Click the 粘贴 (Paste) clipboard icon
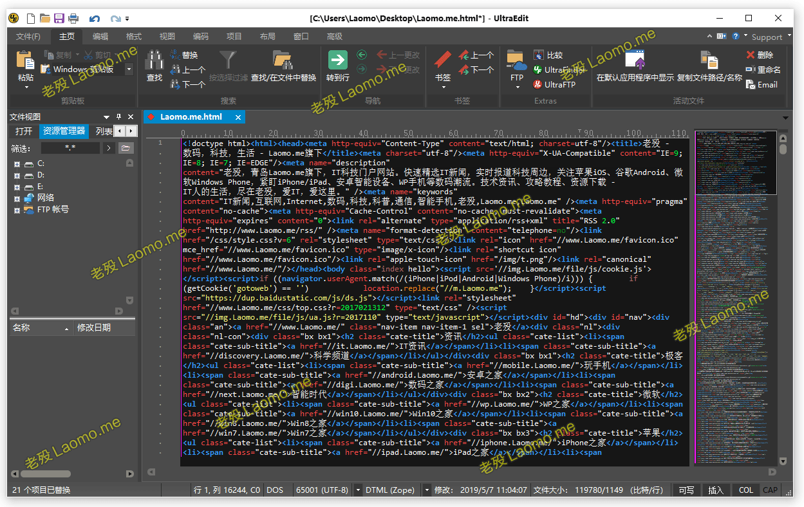The width and height of the screenshot is (804, 507). (26, 60)
